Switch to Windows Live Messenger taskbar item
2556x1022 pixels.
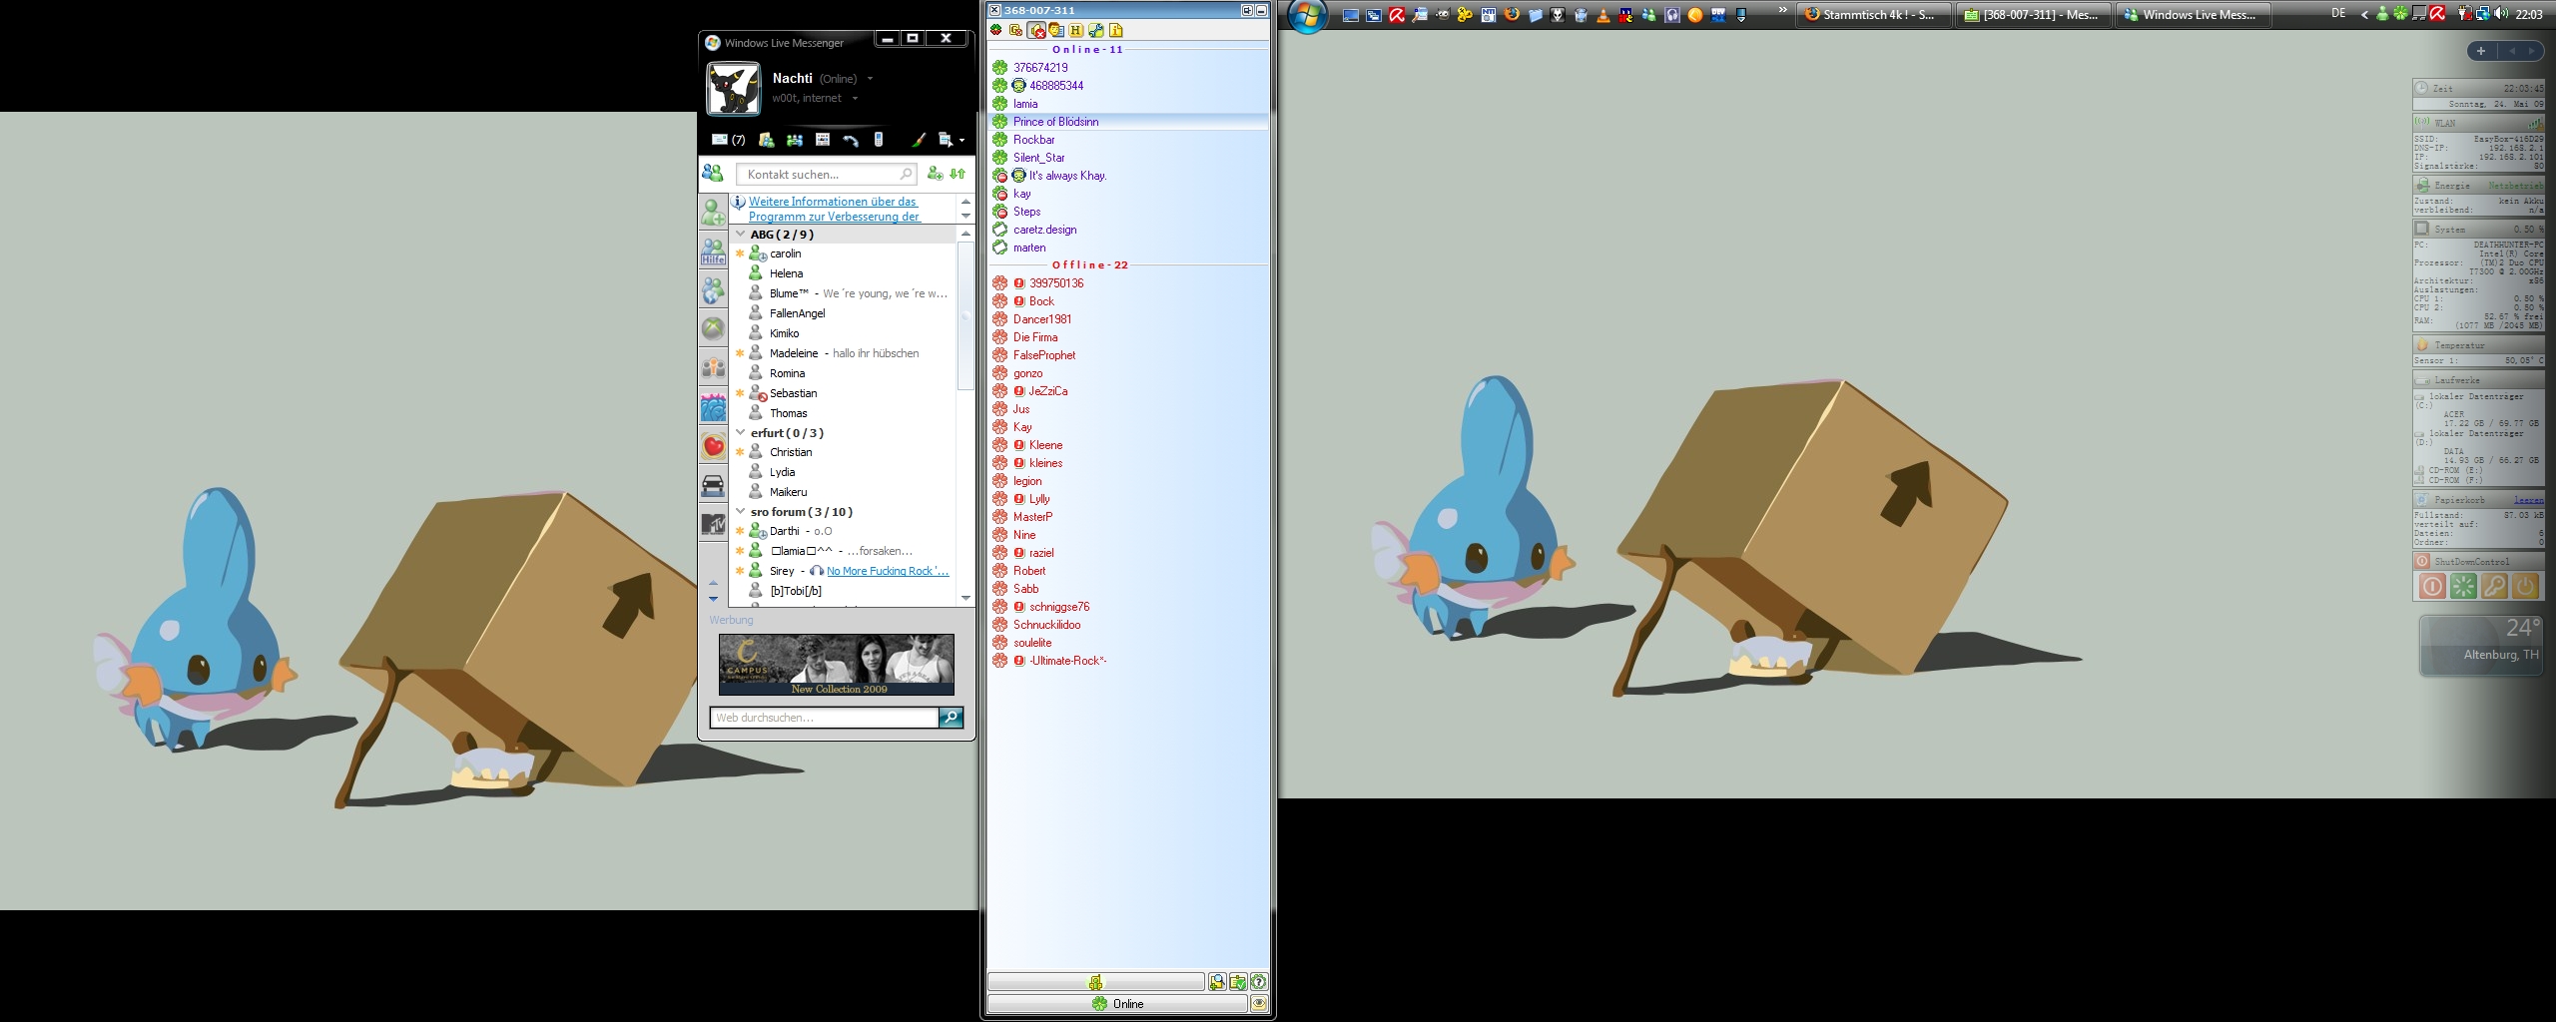(x=2193, y=15)
